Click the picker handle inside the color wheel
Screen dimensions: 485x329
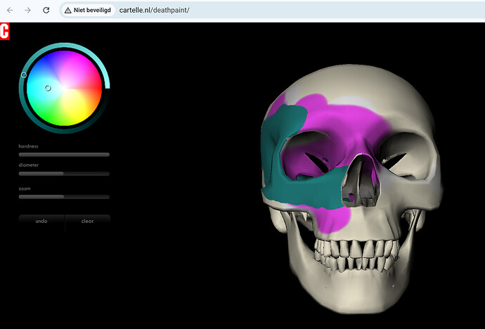pyautogui.click(x=48, y=88)
